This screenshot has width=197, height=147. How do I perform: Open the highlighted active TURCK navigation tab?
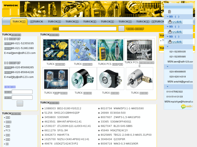(x=19, y=22)
